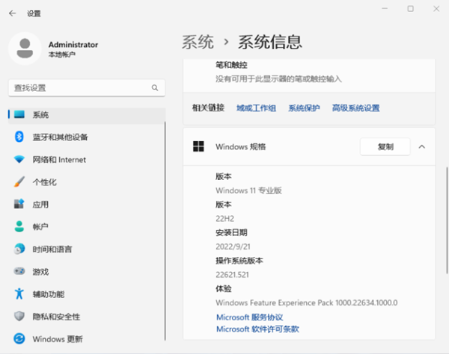
Task: Click the privacy shield icon
Action: [x=19, y=316]
